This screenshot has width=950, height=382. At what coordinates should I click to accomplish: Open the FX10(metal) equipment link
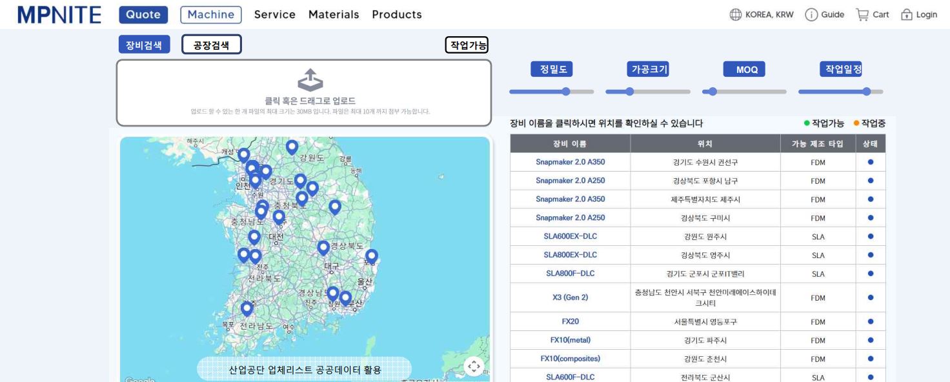[x=570, y=340]
